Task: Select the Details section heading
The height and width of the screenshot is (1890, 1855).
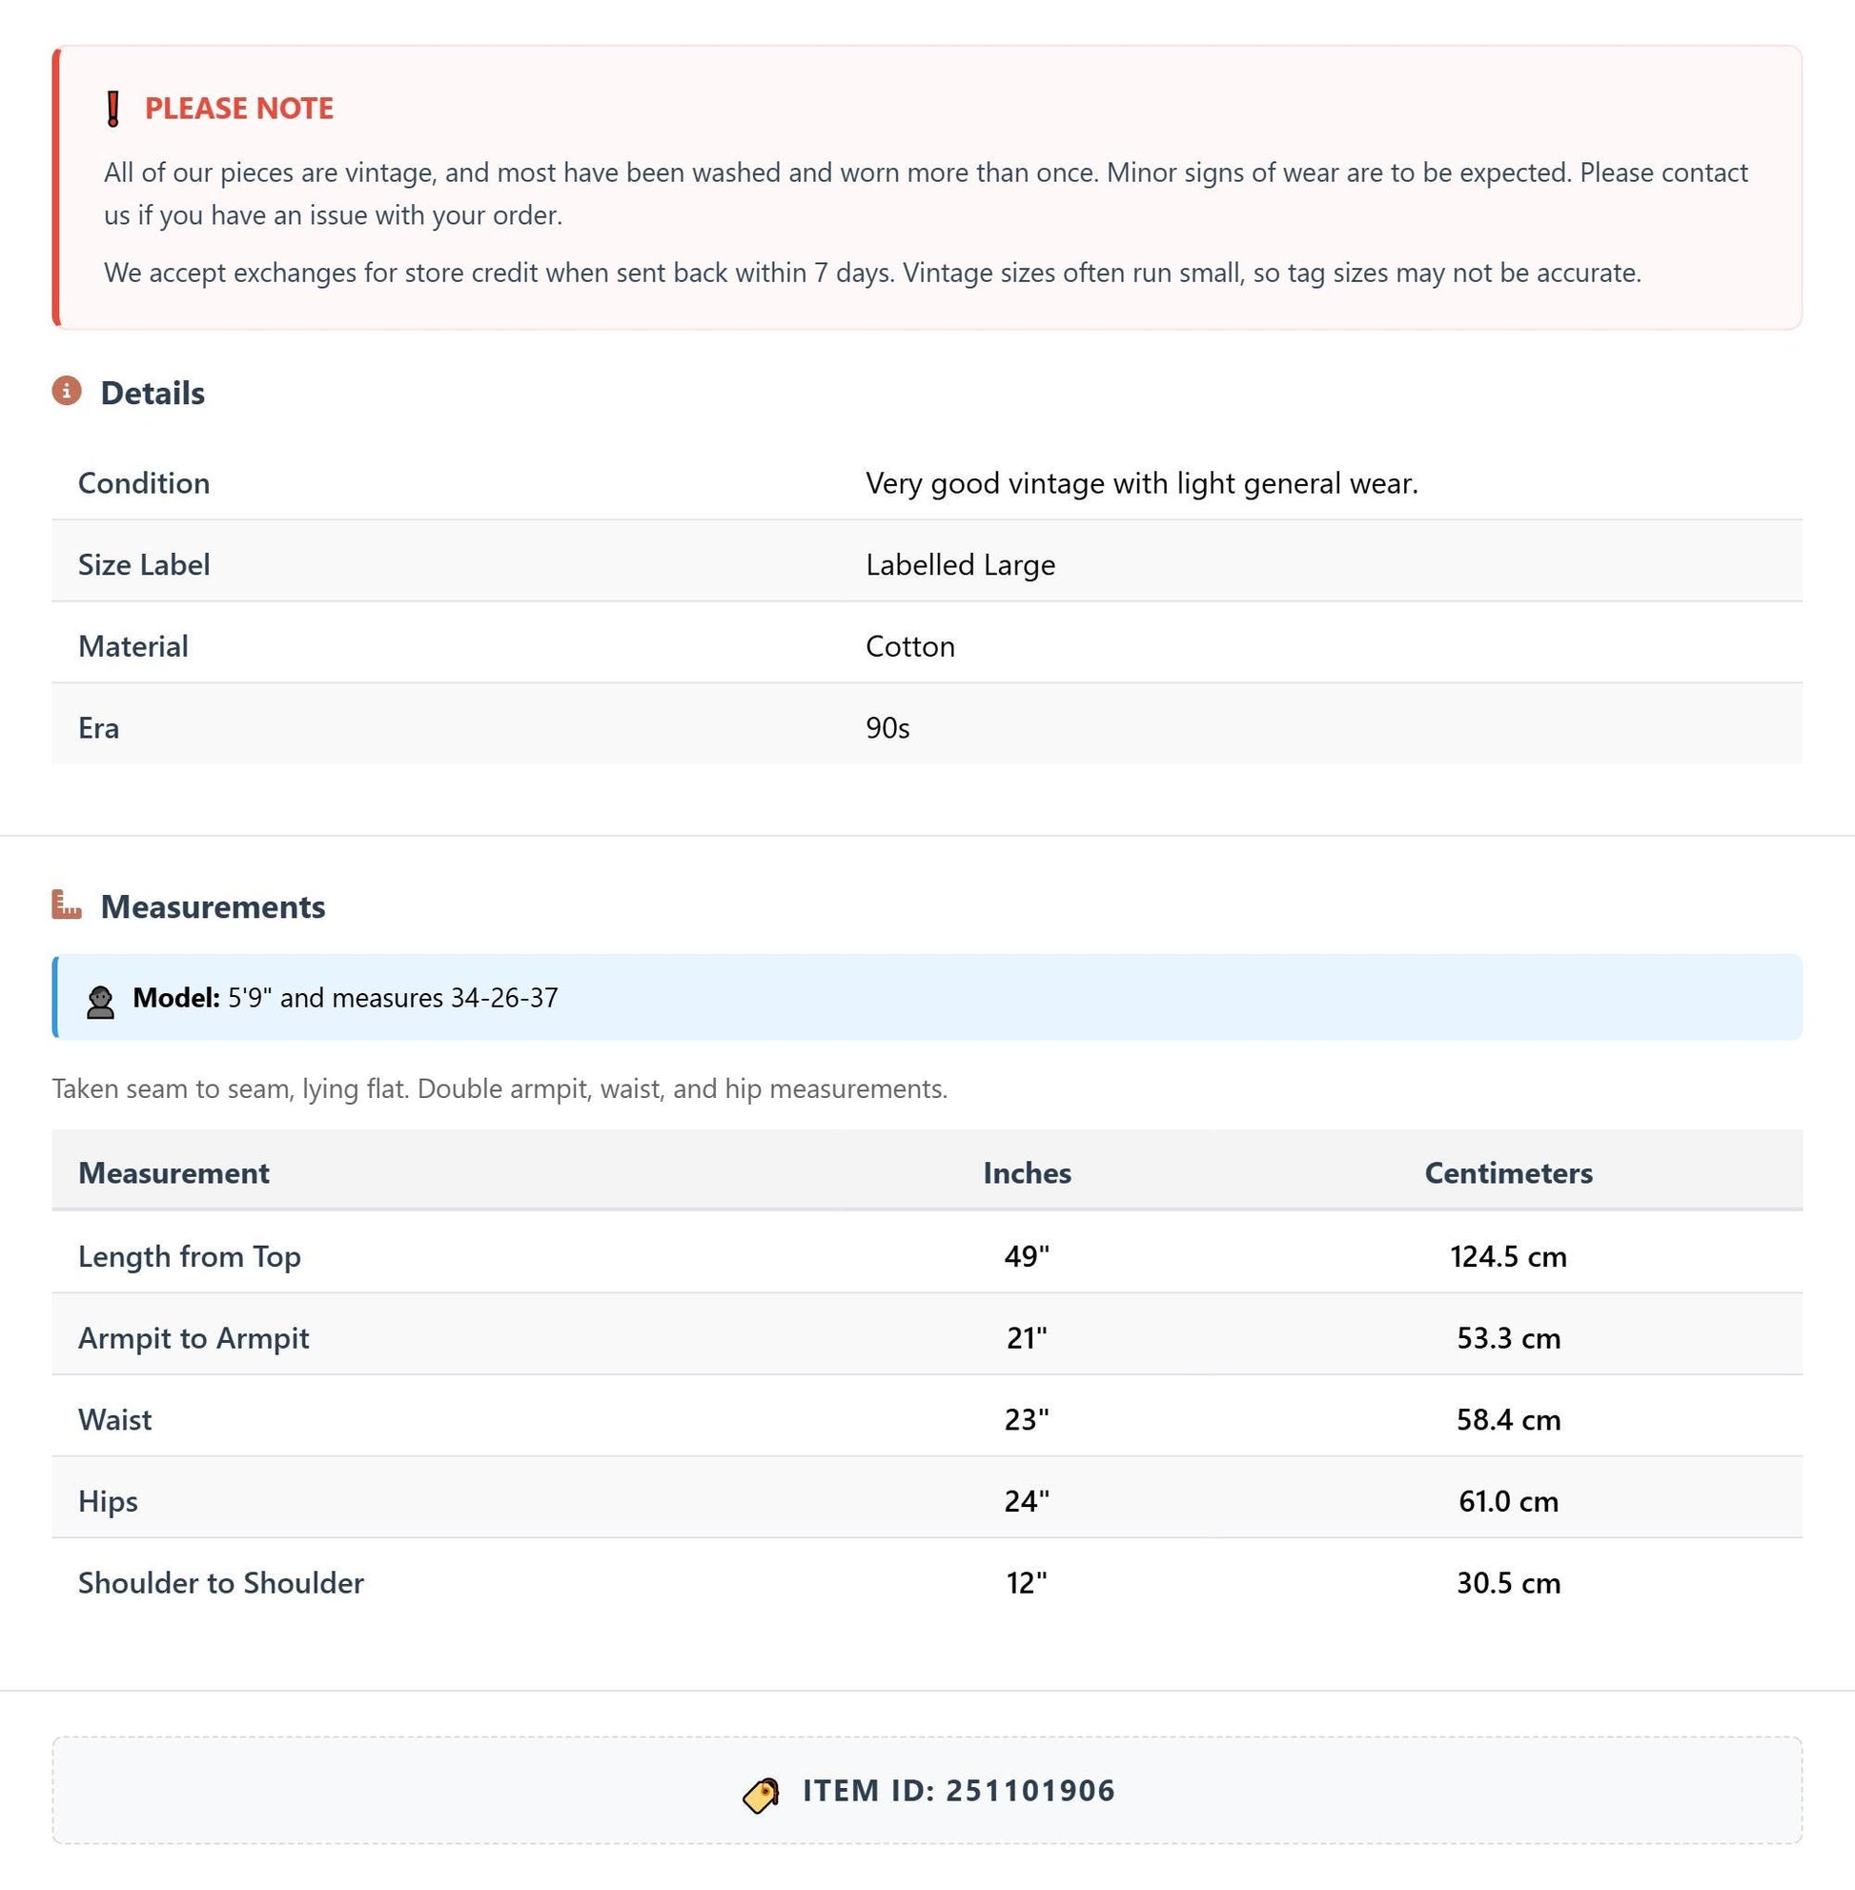Action: coord(153,393)
